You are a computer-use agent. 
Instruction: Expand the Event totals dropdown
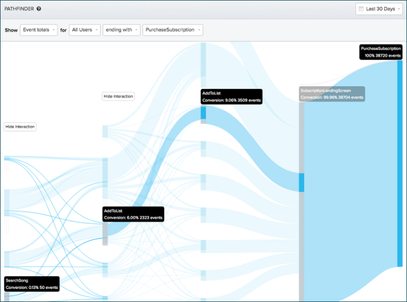(x=38, y=30)
